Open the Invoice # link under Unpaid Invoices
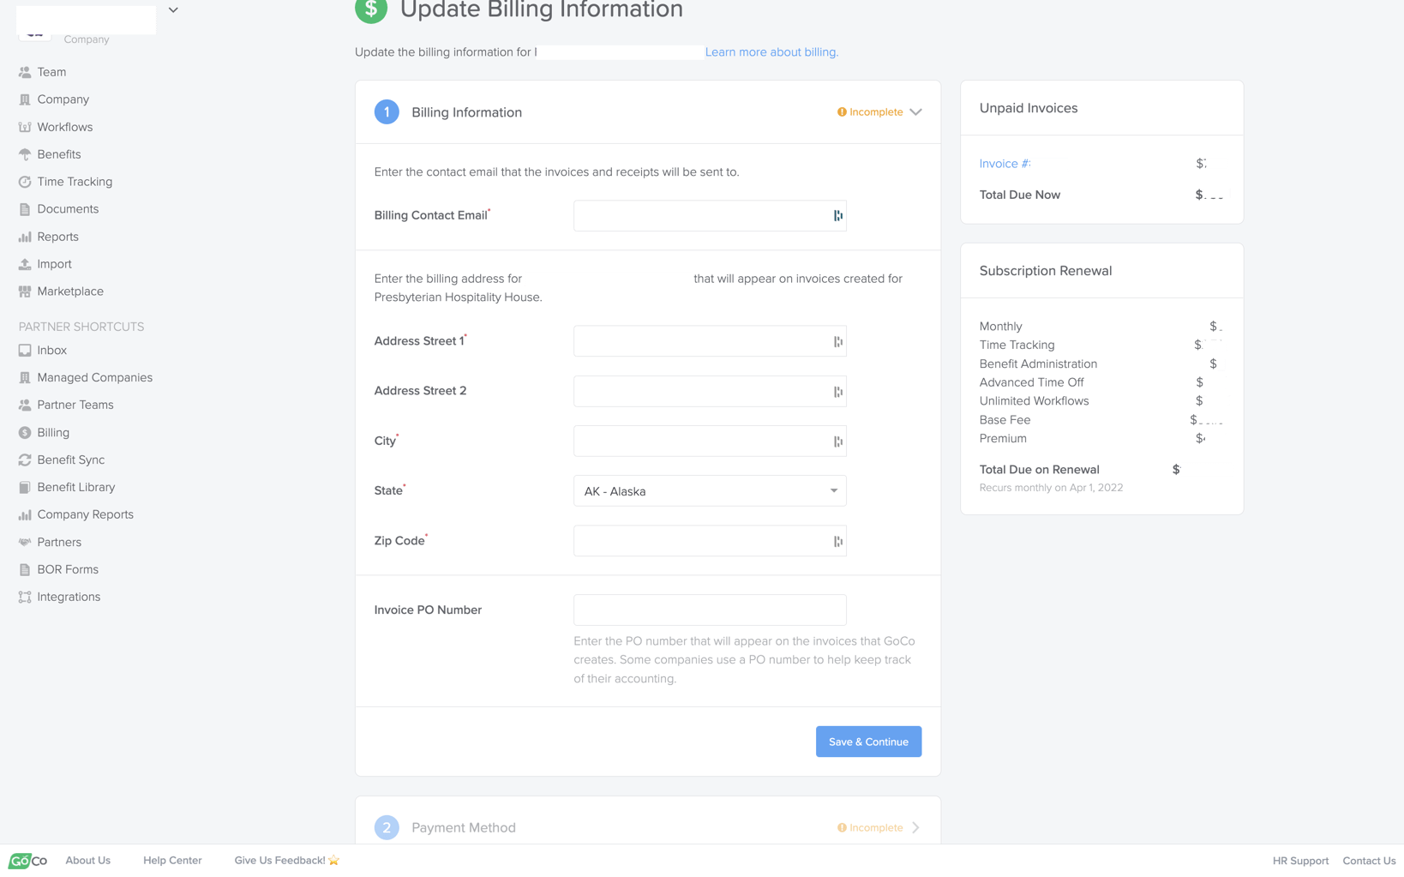Image resolution: width=1404 pixels, height=877 pixels. 1005,164
